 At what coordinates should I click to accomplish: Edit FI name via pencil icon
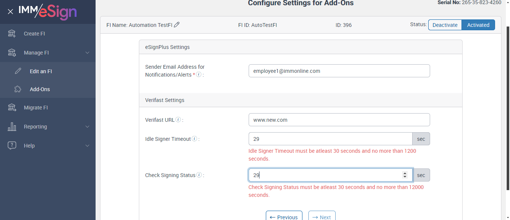click(x=177, y=25)
